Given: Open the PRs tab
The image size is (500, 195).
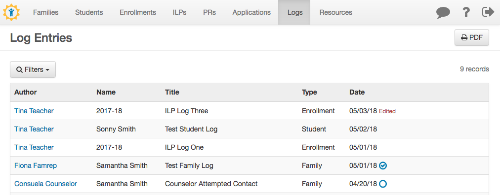Looking at the screenshot, I should tap(209, 12).
